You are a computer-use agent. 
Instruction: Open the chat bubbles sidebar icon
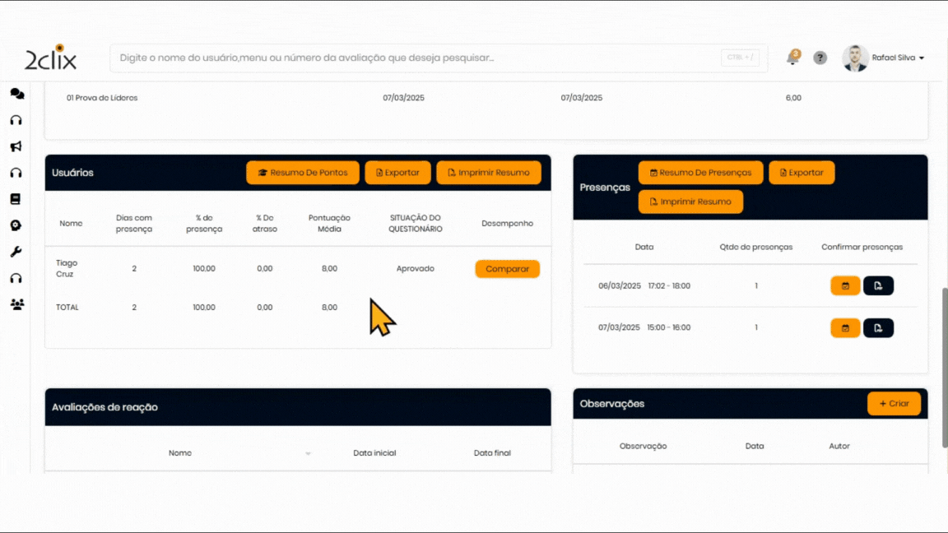(16, 94)
